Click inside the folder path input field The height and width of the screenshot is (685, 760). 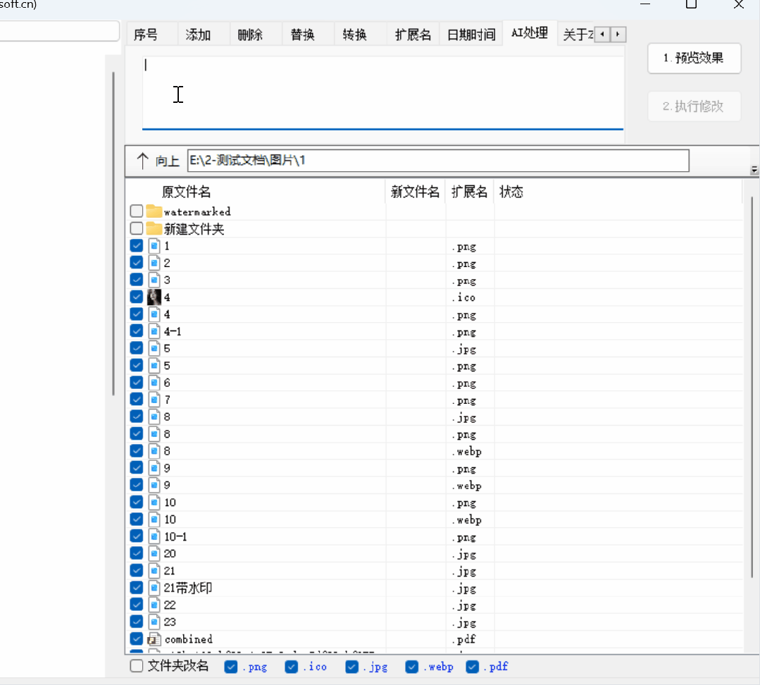pos(437,160)
